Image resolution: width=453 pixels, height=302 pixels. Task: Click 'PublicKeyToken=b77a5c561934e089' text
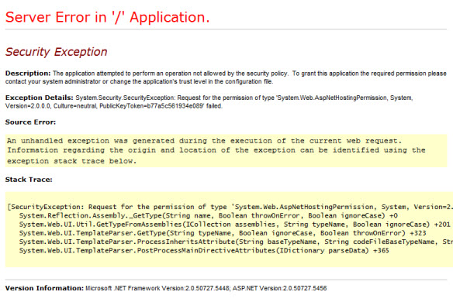(x=152, y=106)
